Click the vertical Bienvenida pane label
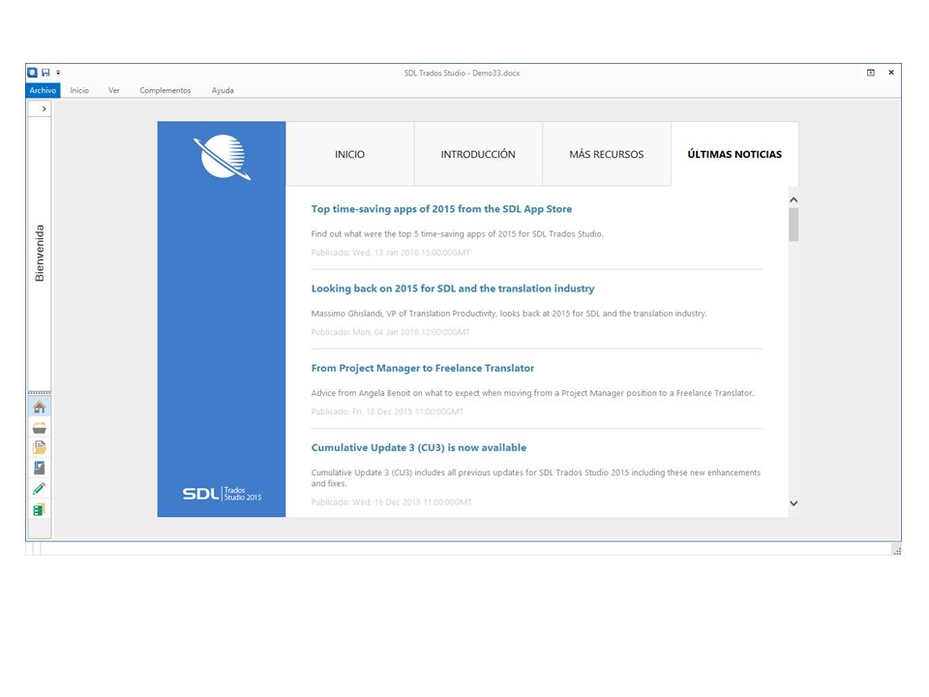This screenshot has height=697, width=929. pos(40,253)
